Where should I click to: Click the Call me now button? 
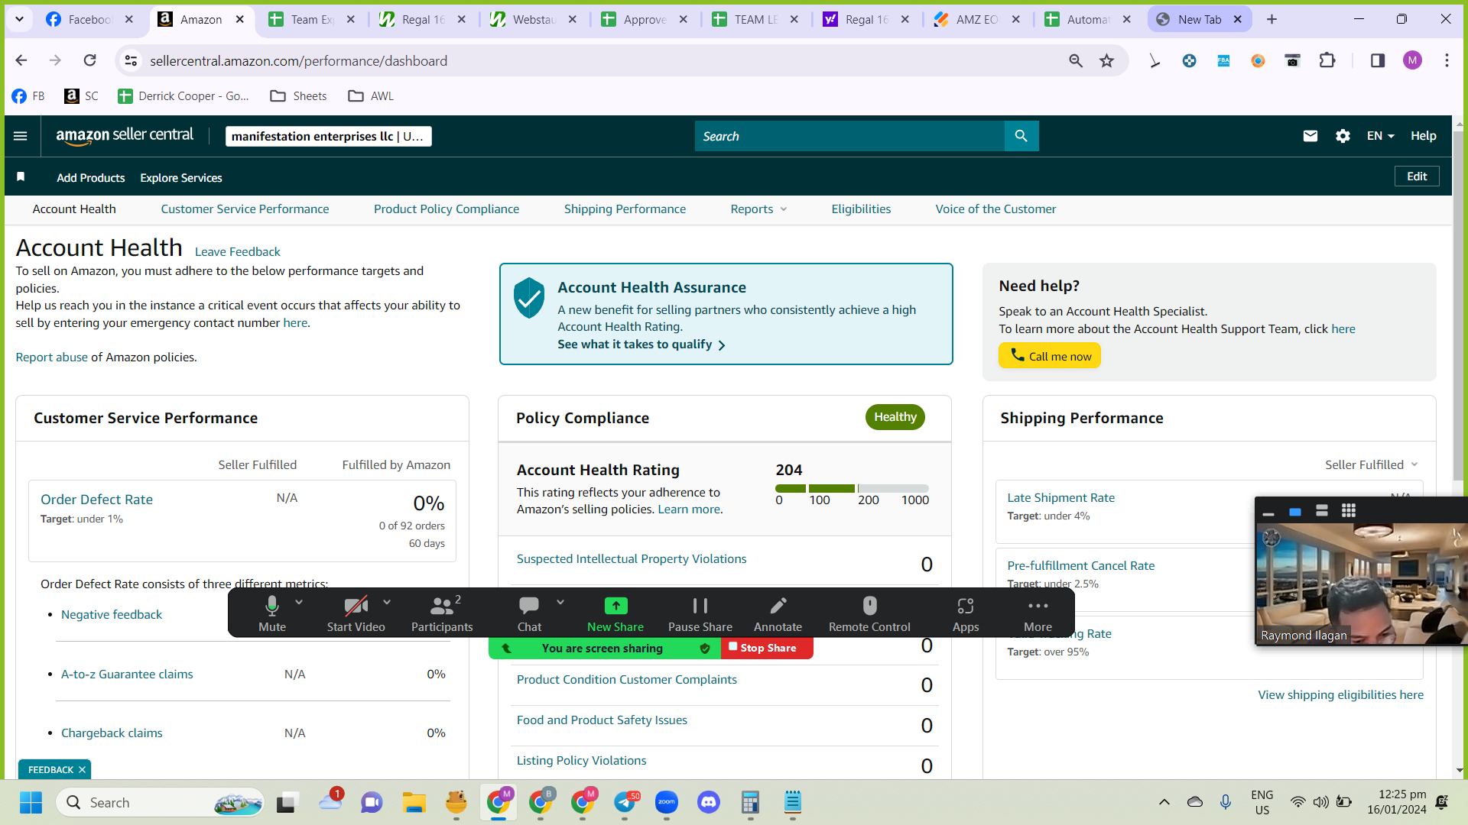pos(1049,356)
